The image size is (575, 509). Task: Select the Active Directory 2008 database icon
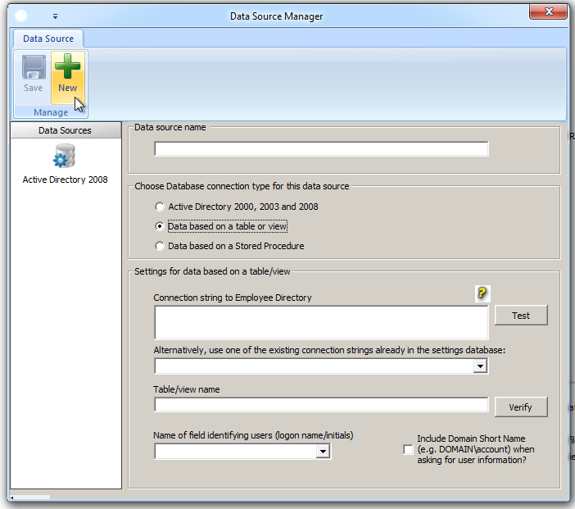65,156
